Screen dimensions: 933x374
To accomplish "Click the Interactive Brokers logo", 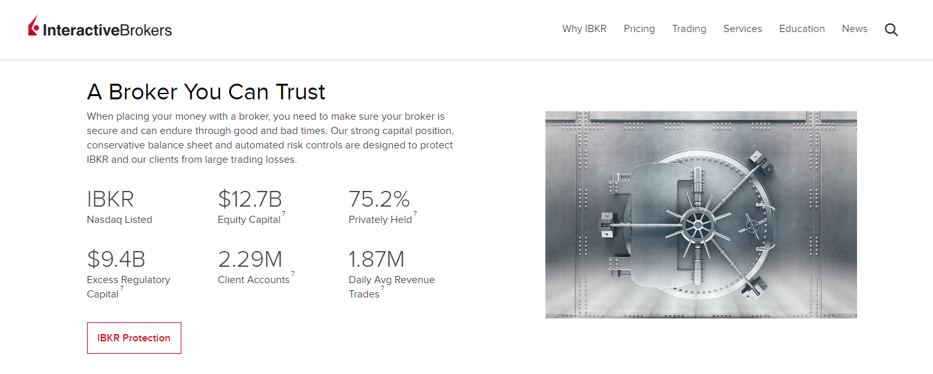I will [100, 28].
